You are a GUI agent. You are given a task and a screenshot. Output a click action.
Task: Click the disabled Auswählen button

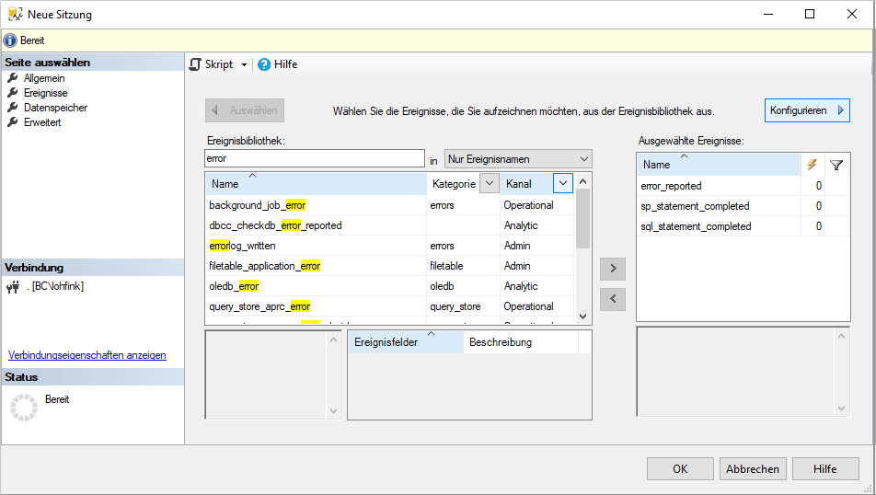(245, 110)
